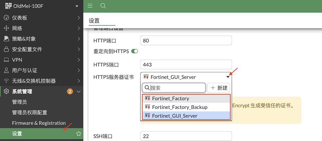
Task: Click the SSH端口 field showing 22
Action: tap(186, 136)
